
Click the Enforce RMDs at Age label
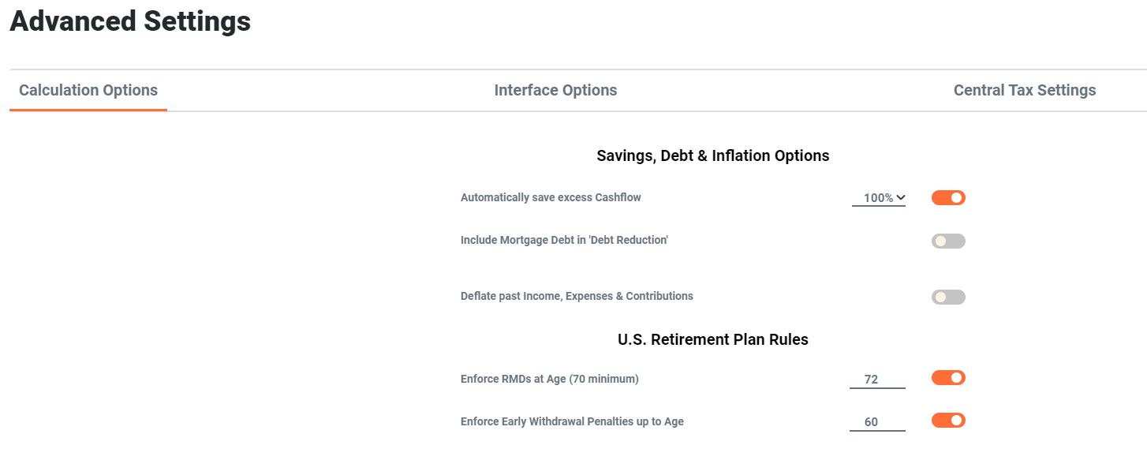click(550, 379)
